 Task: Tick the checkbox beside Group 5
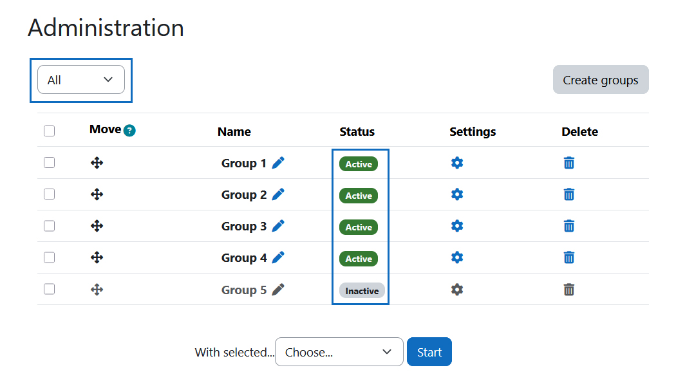pos(49,289)
